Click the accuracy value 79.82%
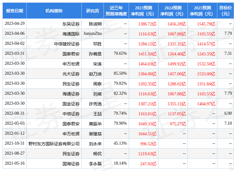This screenshot has height=171, width=234. [x=120, y=83]
